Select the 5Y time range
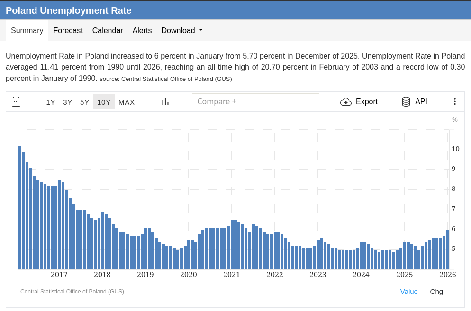This screenshot has width=471, height=311. tap(84, 102)
